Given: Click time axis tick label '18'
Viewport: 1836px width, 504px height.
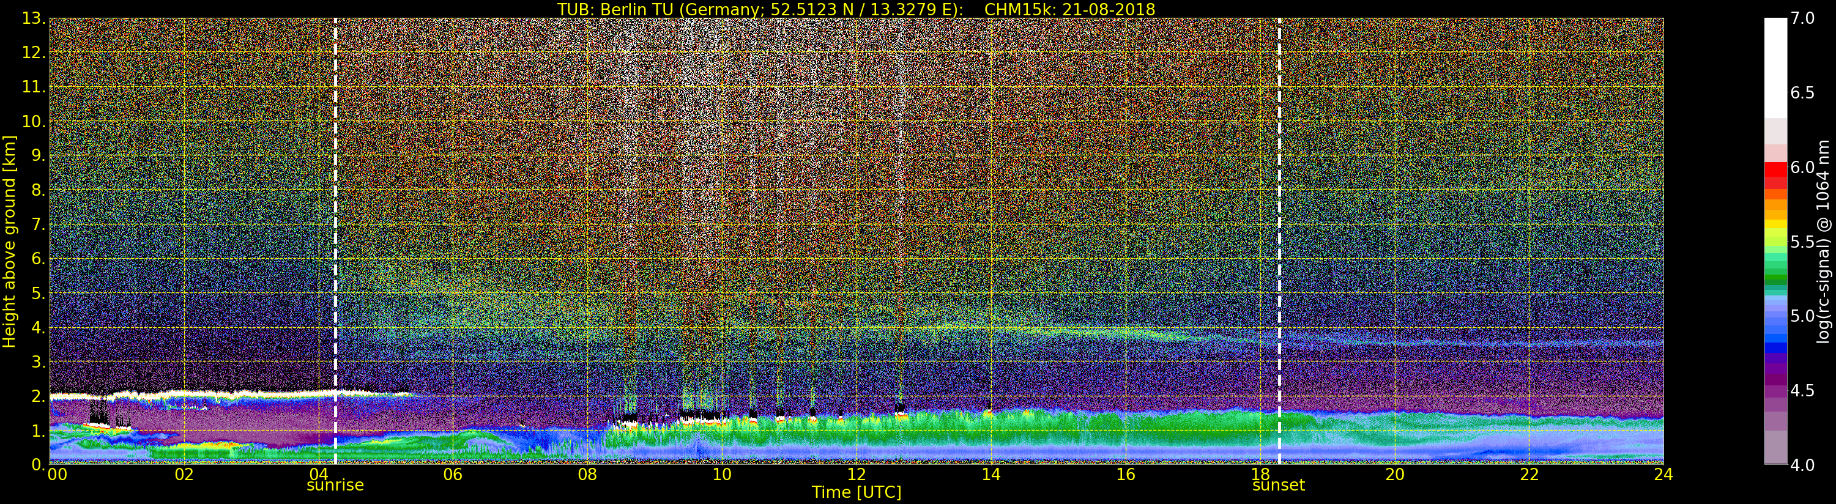Looking at the screenshot, I should 1260,474.
